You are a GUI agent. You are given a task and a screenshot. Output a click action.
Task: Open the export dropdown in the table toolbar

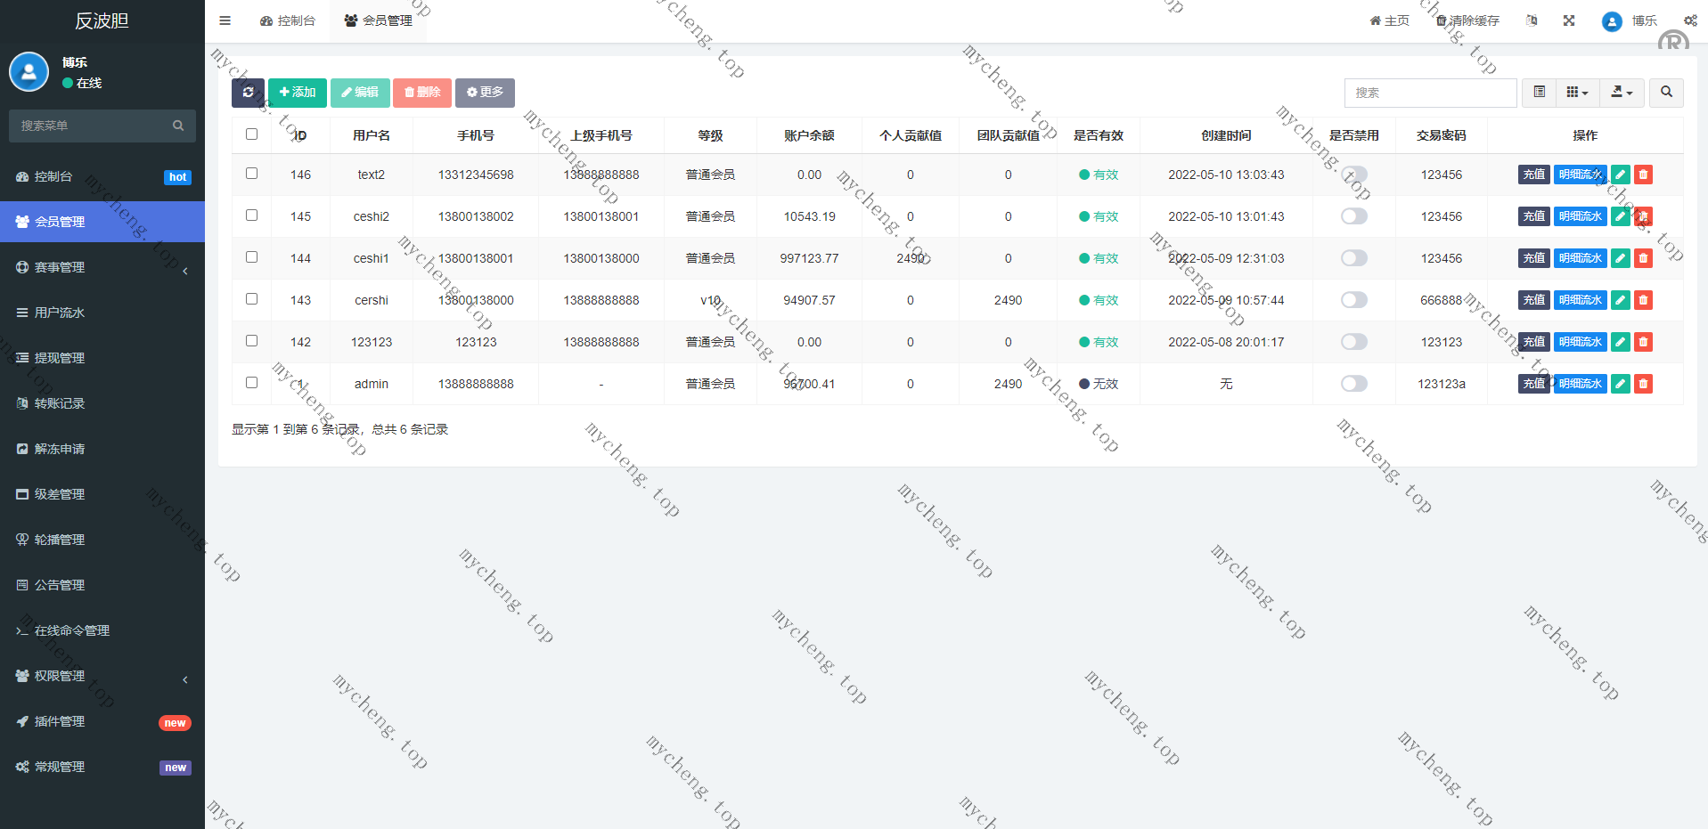coord(1622,93)
